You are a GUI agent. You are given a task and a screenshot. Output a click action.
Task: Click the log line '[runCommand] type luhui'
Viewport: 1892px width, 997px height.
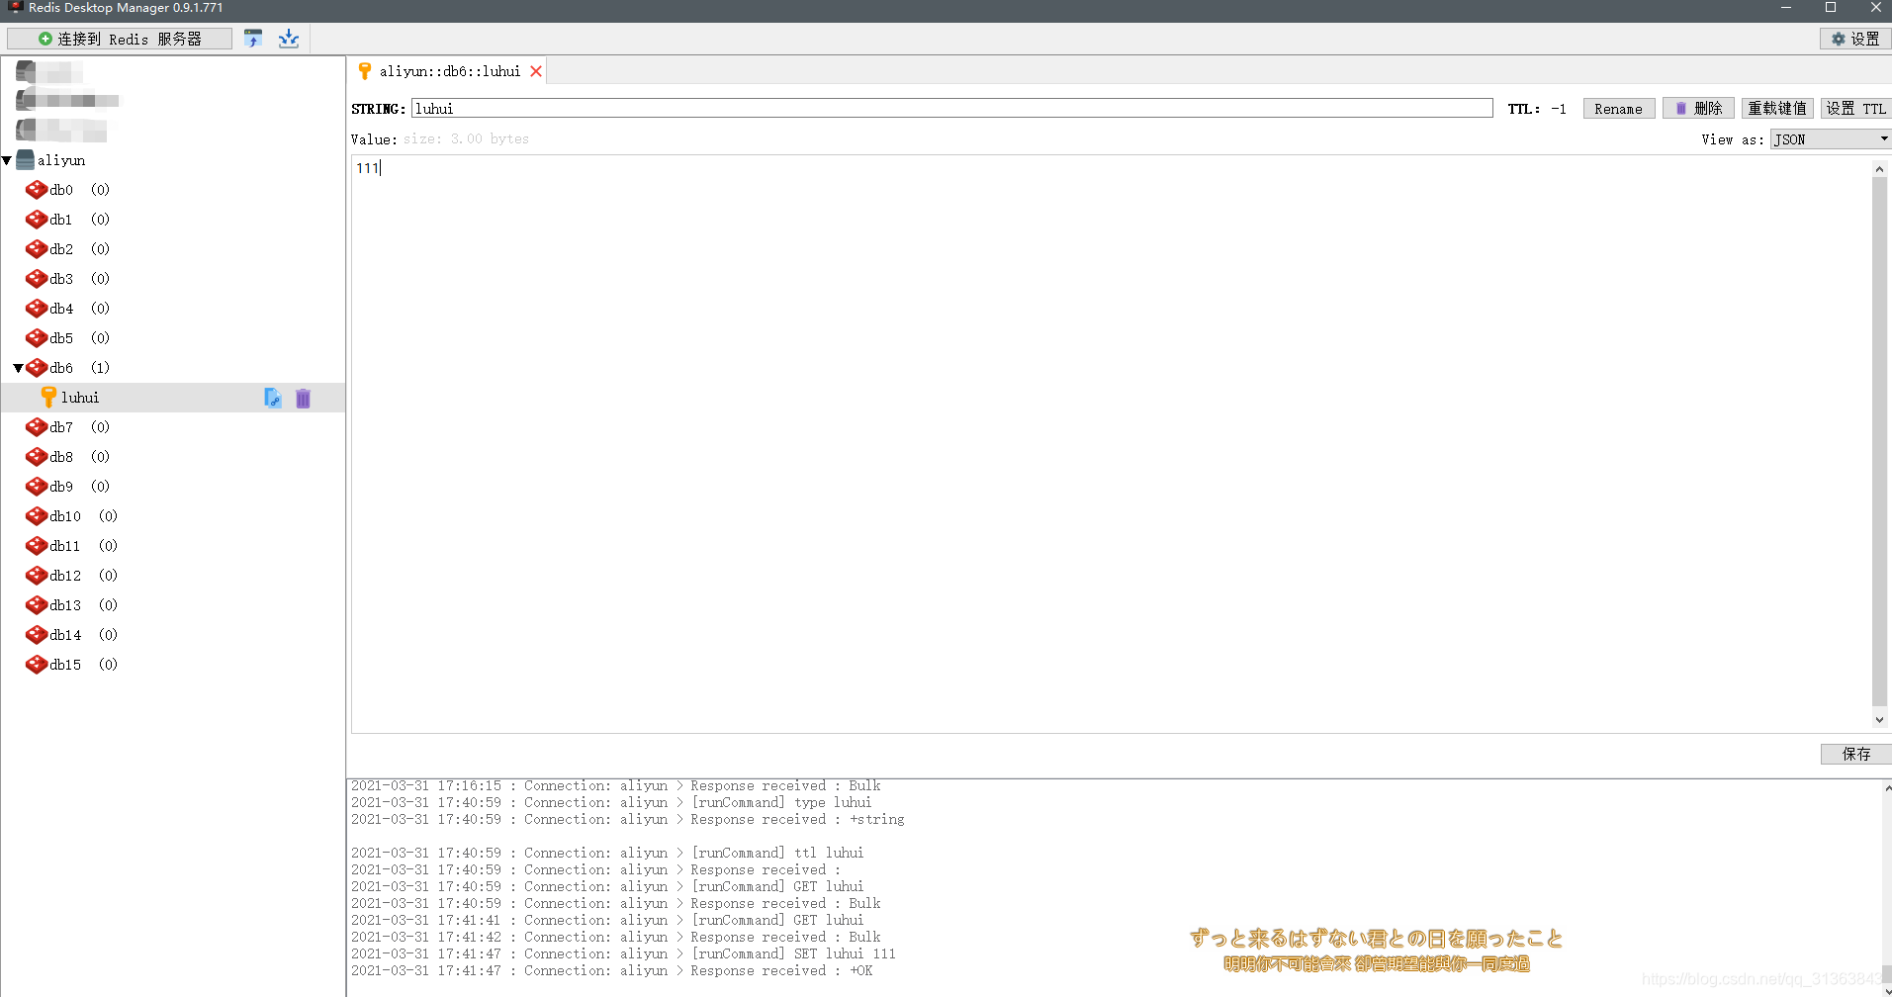(x=611, y=802)
